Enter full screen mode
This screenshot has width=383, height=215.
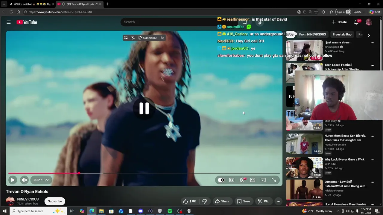pos(274,180)
